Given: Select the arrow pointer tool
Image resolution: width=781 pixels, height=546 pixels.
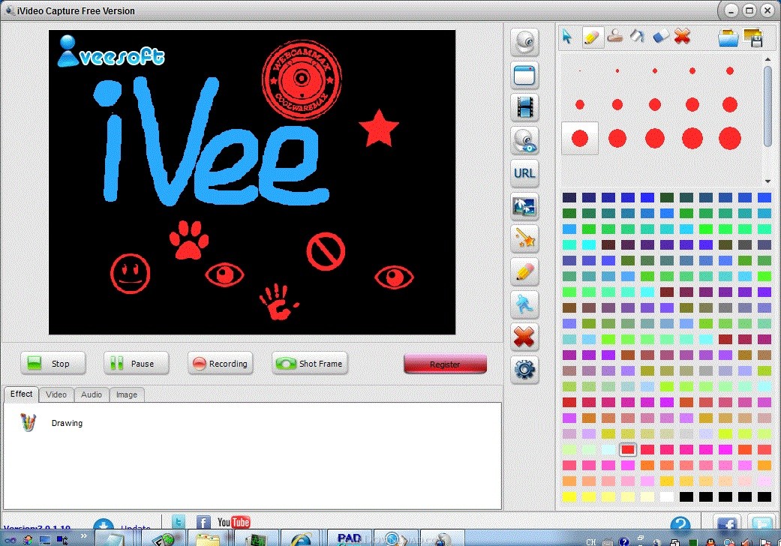Looking at the screenshot, I should click(567, 37).
